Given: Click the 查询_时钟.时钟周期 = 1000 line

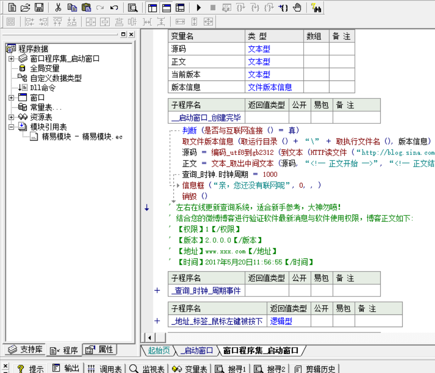Looking at the screenshot, I should point(230,174).
